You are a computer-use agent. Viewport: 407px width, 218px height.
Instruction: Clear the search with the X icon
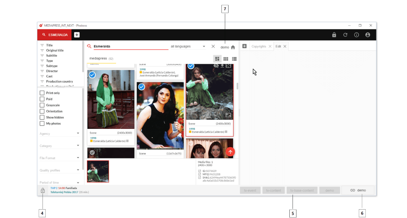213,46
